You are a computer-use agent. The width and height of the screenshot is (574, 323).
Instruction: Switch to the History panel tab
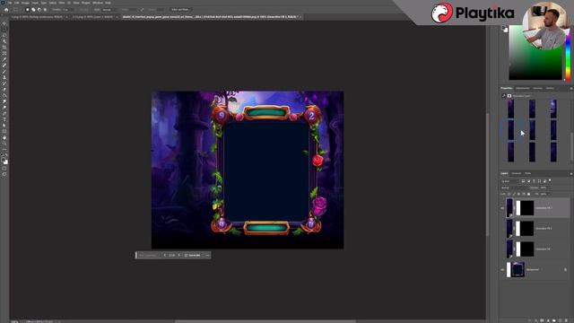(550, 88)
